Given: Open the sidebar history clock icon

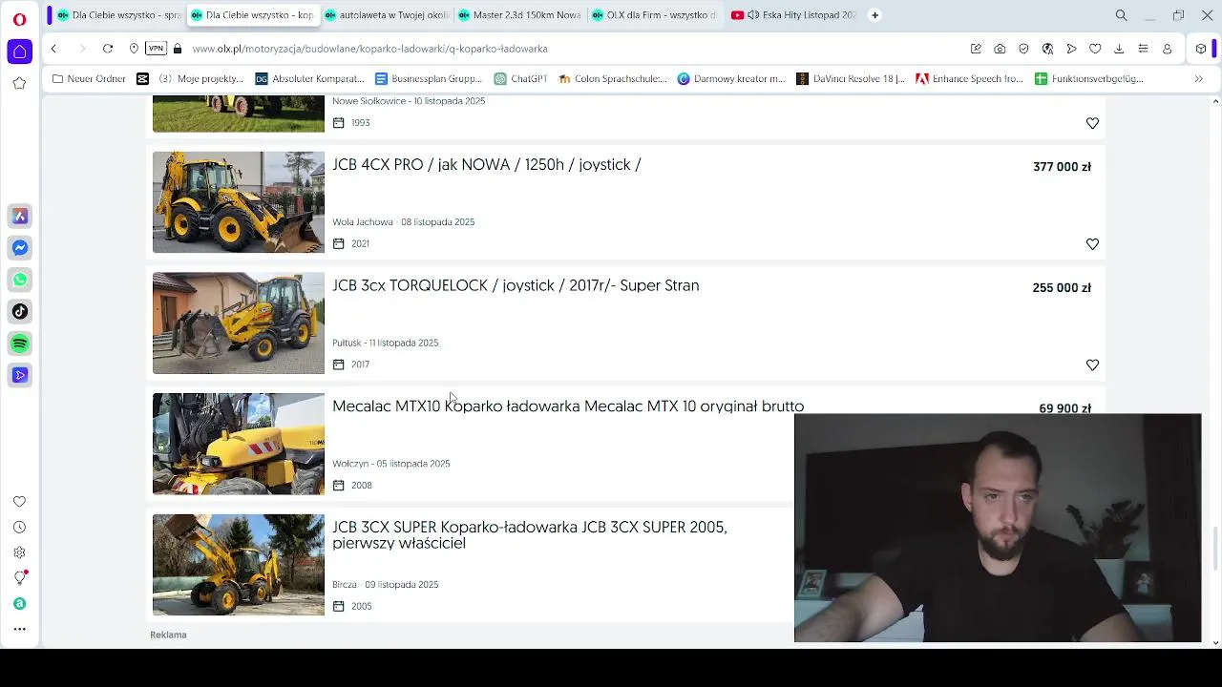Looking at the screenshot, I should [19, 528].
